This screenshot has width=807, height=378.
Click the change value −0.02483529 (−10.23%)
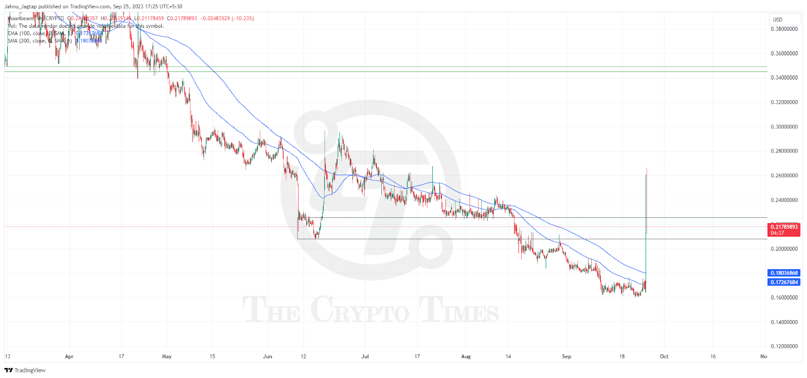[x=227, y=19]
